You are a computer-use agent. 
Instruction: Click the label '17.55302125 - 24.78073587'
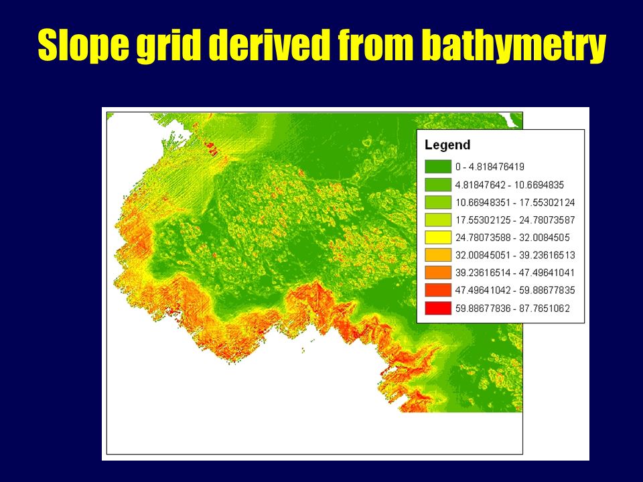click(515, 220)
